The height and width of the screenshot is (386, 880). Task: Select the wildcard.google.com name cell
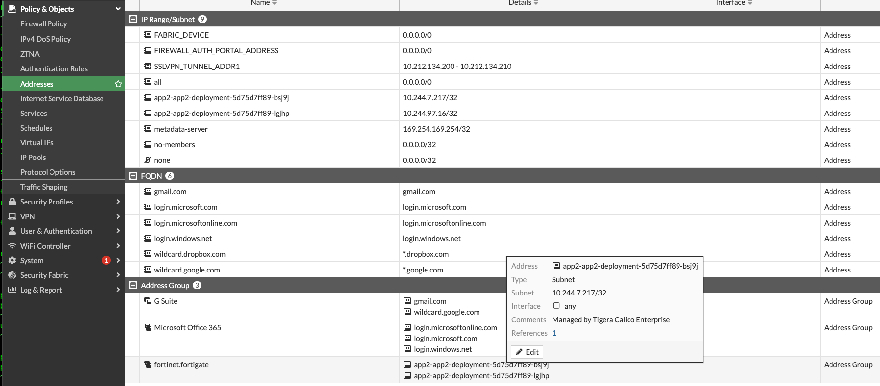pyautogui.click(x=269, y=270)
